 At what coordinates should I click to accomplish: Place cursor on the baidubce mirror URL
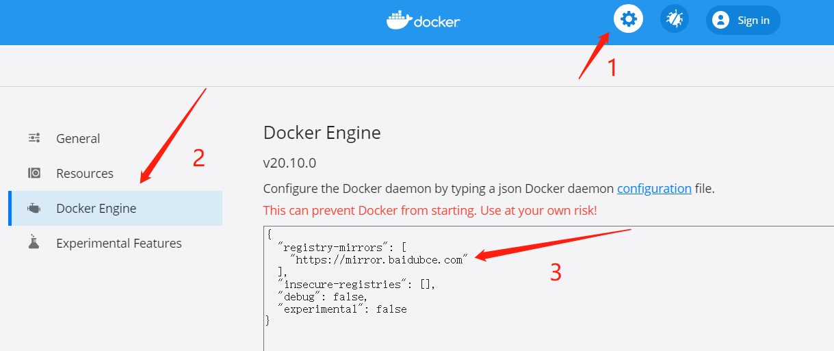pyautogui.click(x=380, y=260)
